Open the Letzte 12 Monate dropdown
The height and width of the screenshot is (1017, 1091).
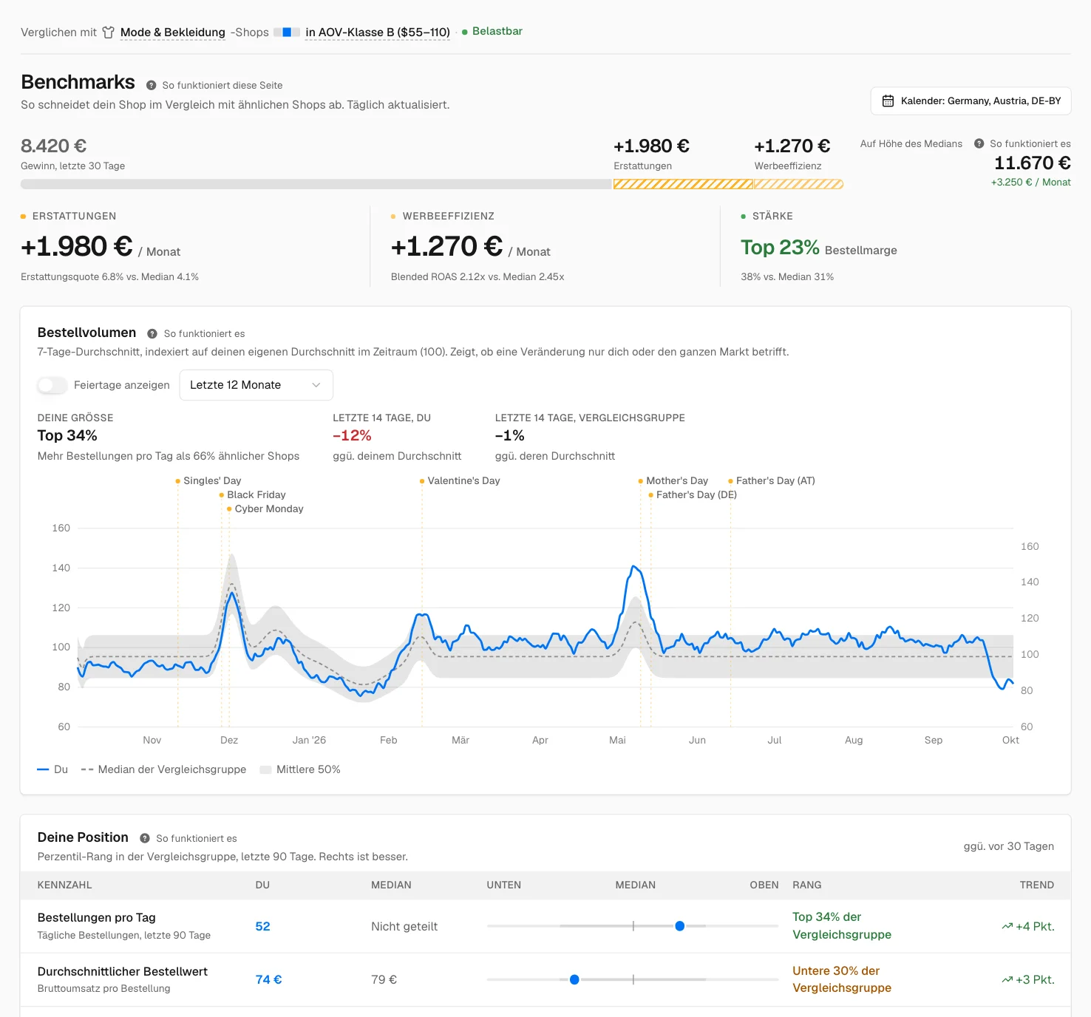(x=256, y=385)
